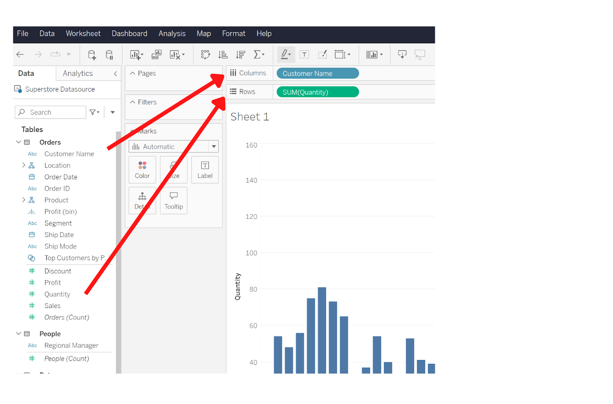Click the Tooltip marks button
Screen dimensions: 613x404
tap(174, 200)
